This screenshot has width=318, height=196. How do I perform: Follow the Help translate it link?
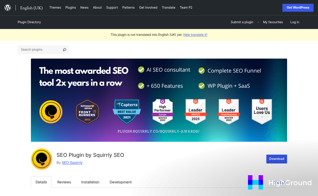coord(195,35)
